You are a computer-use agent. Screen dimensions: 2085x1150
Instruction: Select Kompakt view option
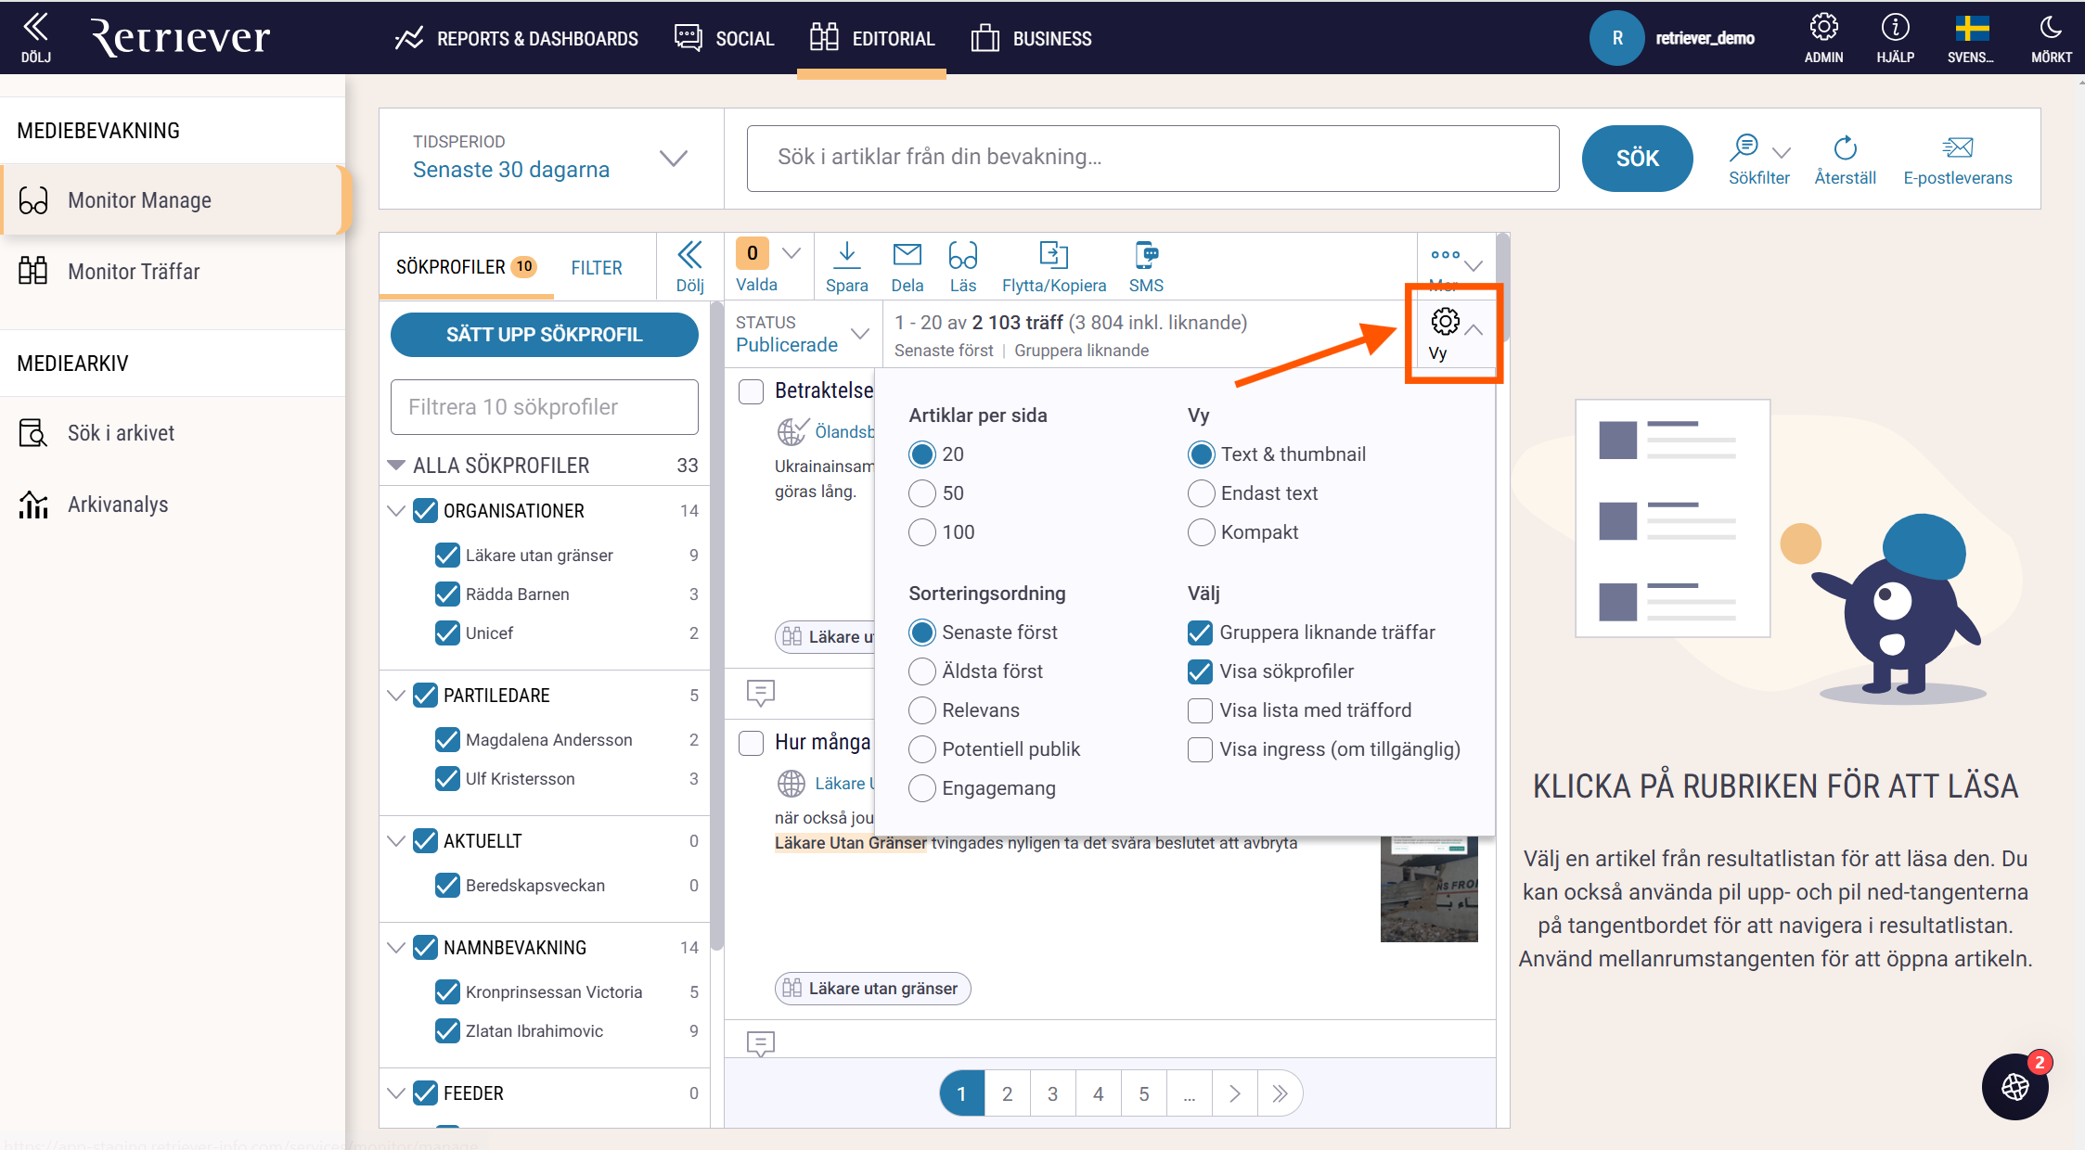(1202, 532)
